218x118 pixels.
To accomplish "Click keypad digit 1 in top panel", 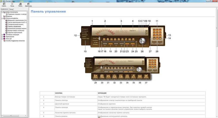I will (x=154, y=30).
